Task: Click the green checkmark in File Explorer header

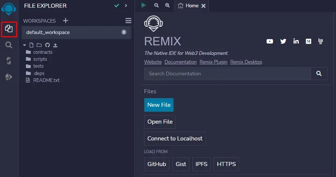Action: click(117, 5)
